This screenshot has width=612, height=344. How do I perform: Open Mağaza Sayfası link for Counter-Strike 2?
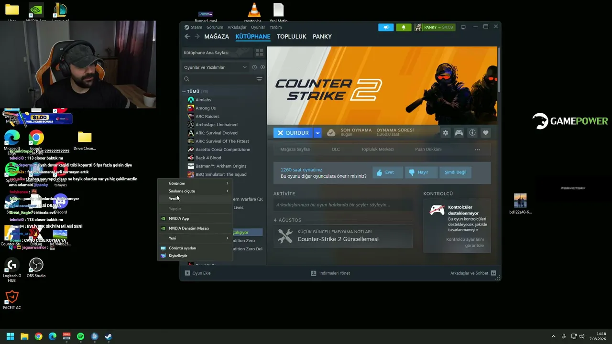[295, 150]
